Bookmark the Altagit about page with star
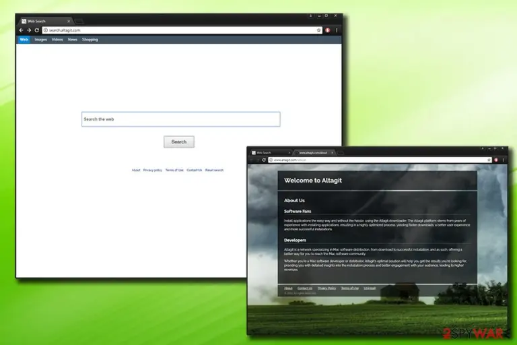The height and width of the screenshot is (345, 517). pos(489,160)
